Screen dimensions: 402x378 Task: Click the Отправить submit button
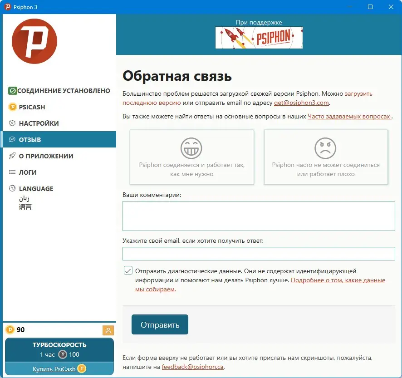[160, 324]
